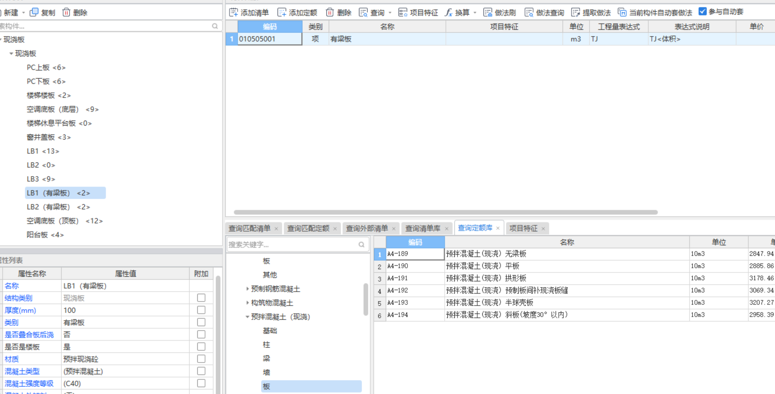The width and height of the screenshot is (775, 394).
Task: Switch to the 查询匹配定额 tab
Action: click(x=308, y=228)
